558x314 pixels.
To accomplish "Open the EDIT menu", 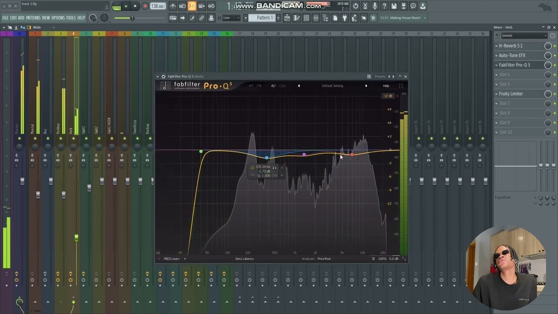I will 14,18.
